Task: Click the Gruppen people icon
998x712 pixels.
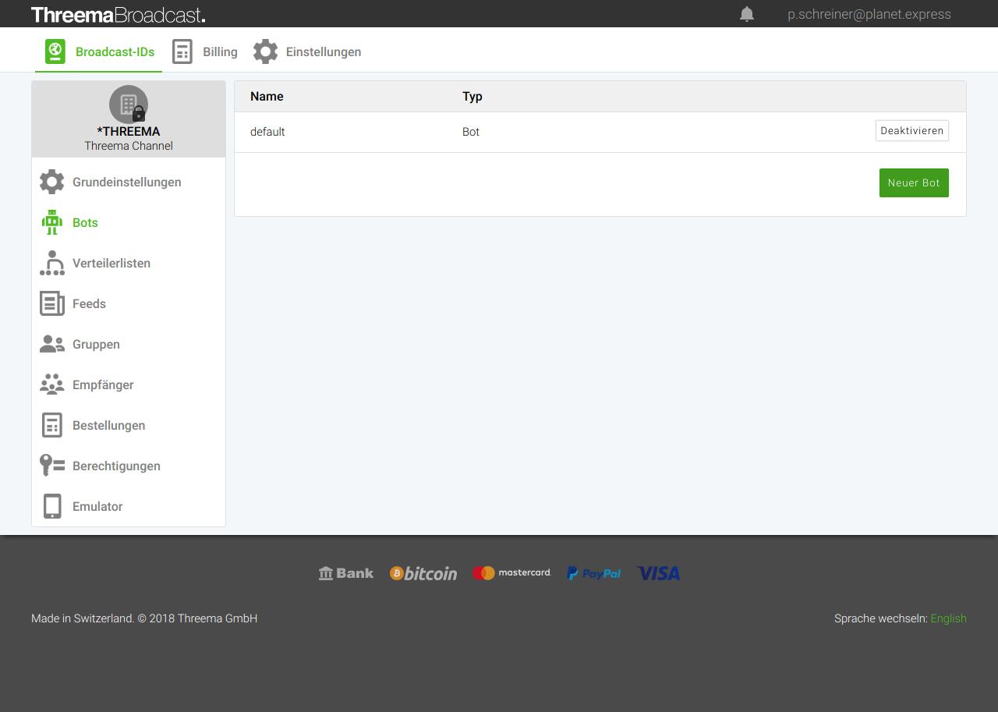Action: click(52, 344)
